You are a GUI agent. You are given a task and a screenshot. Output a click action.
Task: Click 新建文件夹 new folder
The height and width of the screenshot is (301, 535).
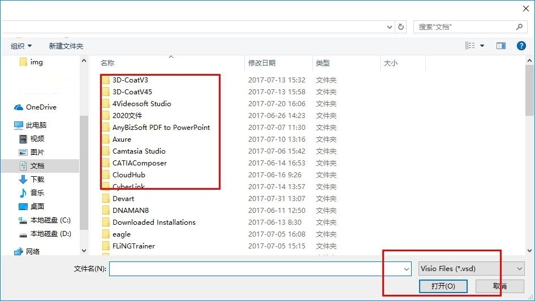tap(66, 46)
